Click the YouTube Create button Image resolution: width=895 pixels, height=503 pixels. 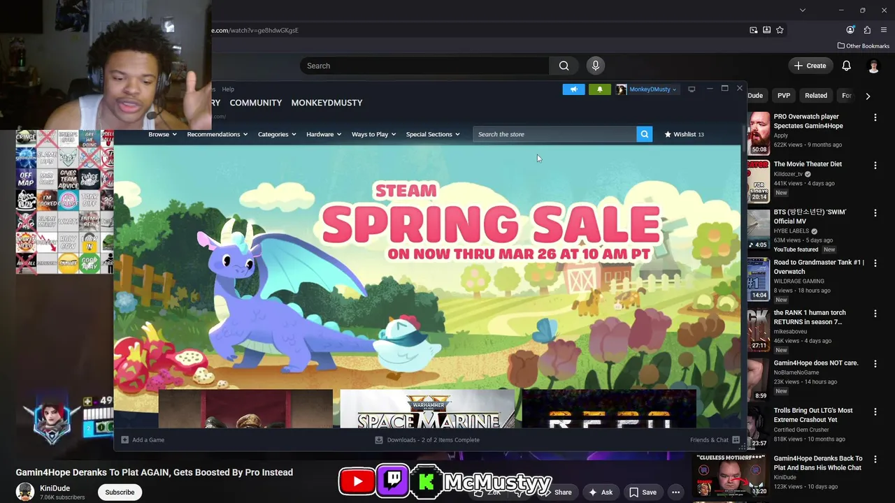(x=810, y=66)
